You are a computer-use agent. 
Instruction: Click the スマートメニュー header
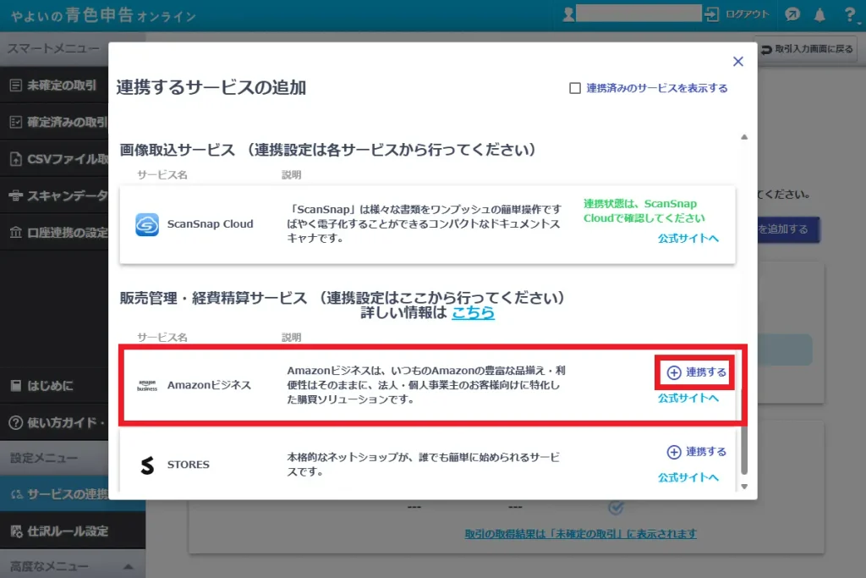click(53, 48)
